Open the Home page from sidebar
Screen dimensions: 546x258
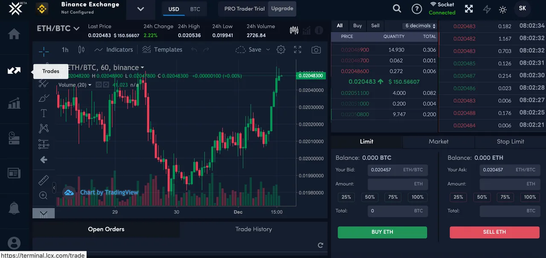click(x=14, y=34)
